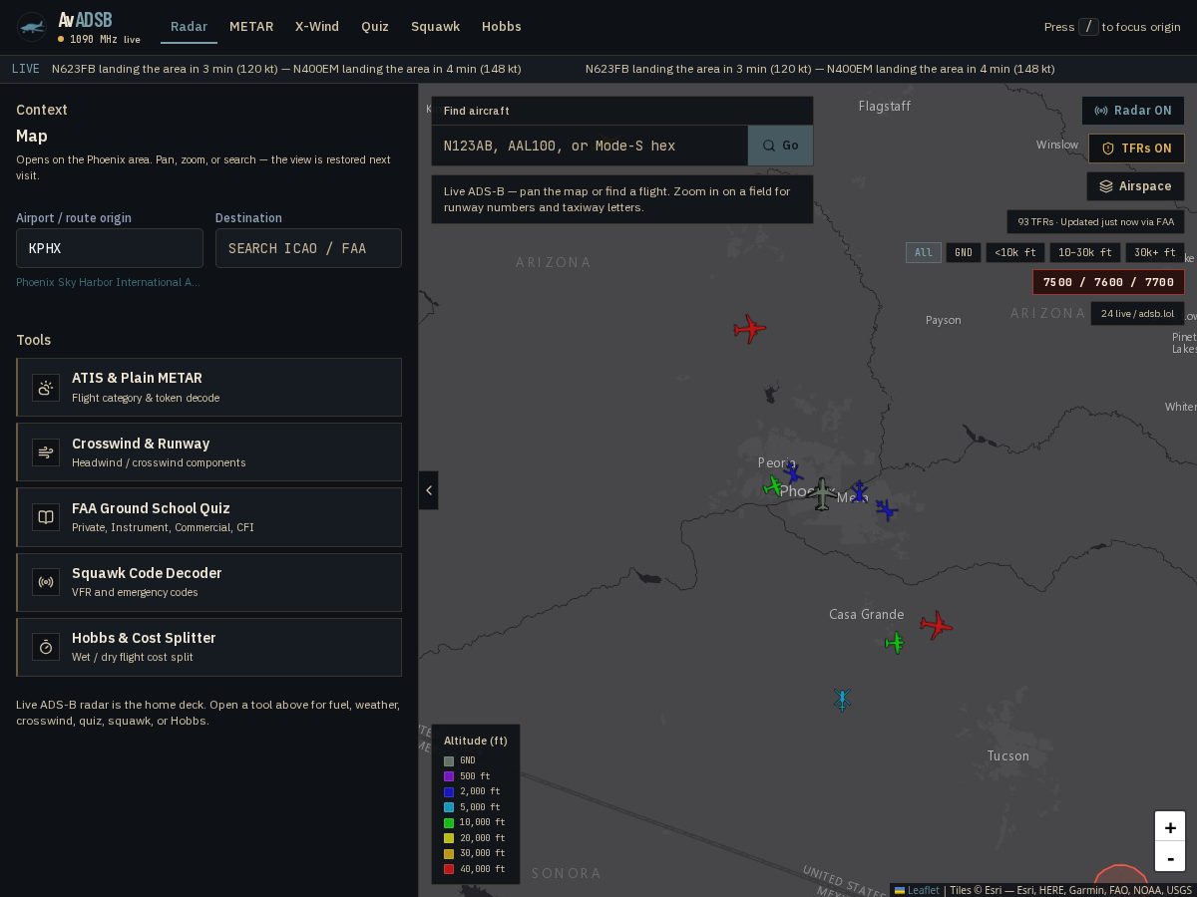This screenshot has height=897, width=1197.
Task: Select the blue aircraft beside Peoria label
Action: coord(793,473)
